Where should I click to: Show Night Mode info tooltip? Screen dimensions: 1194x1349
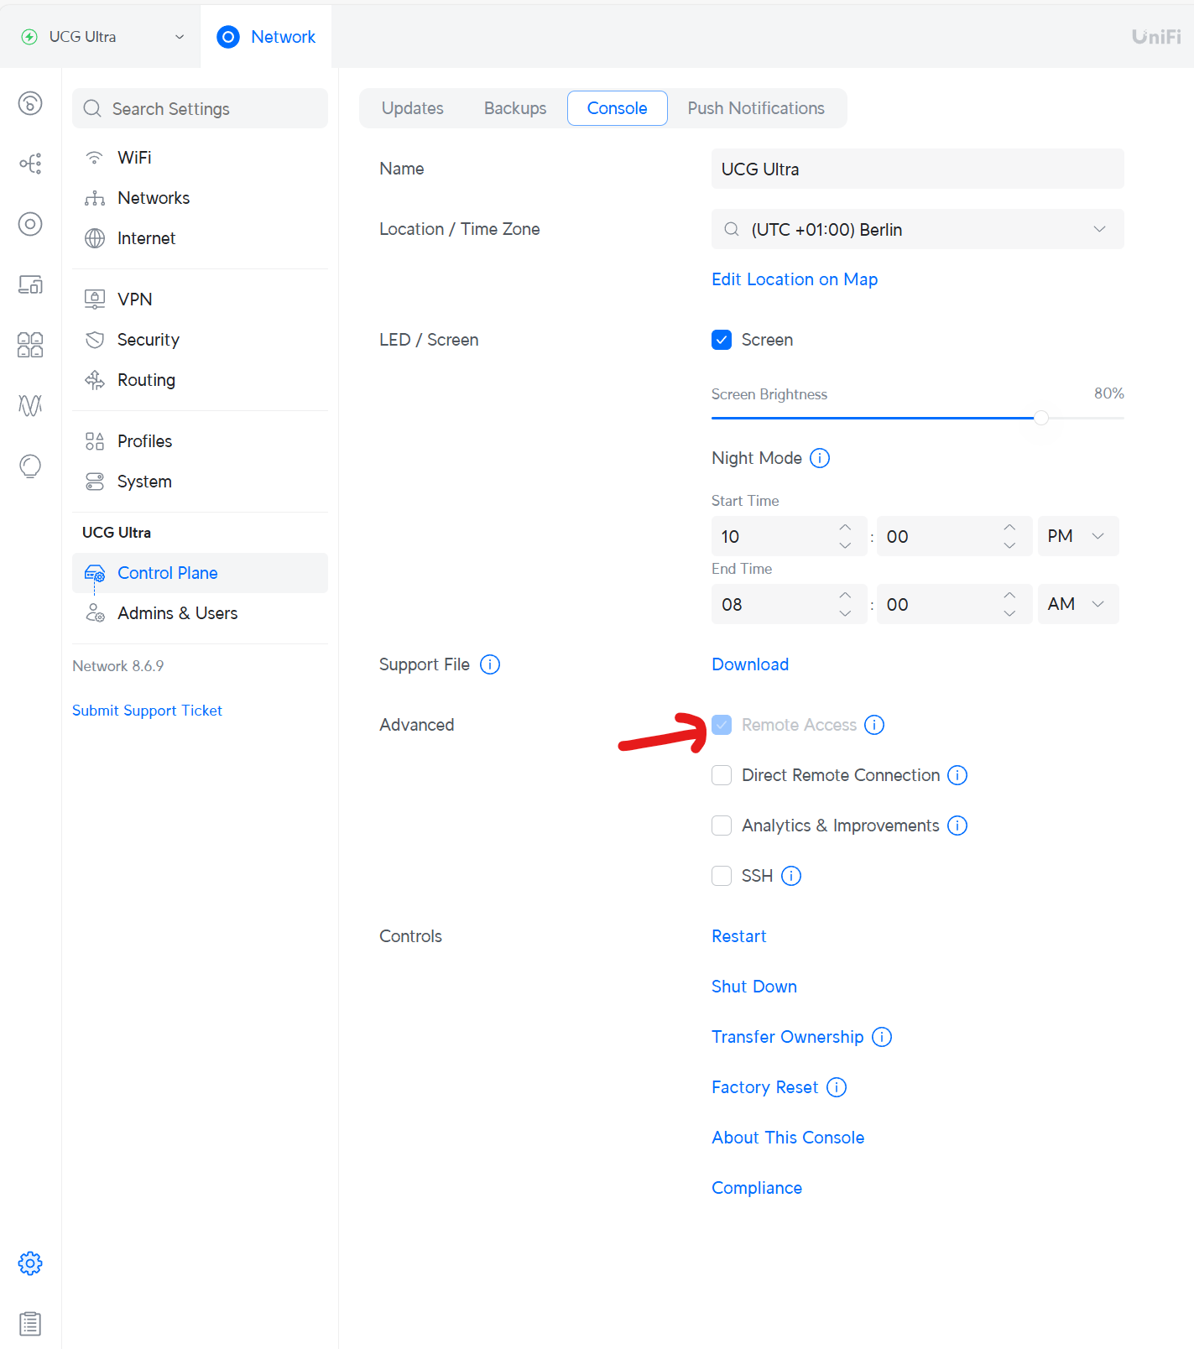(x=820, y=458)
